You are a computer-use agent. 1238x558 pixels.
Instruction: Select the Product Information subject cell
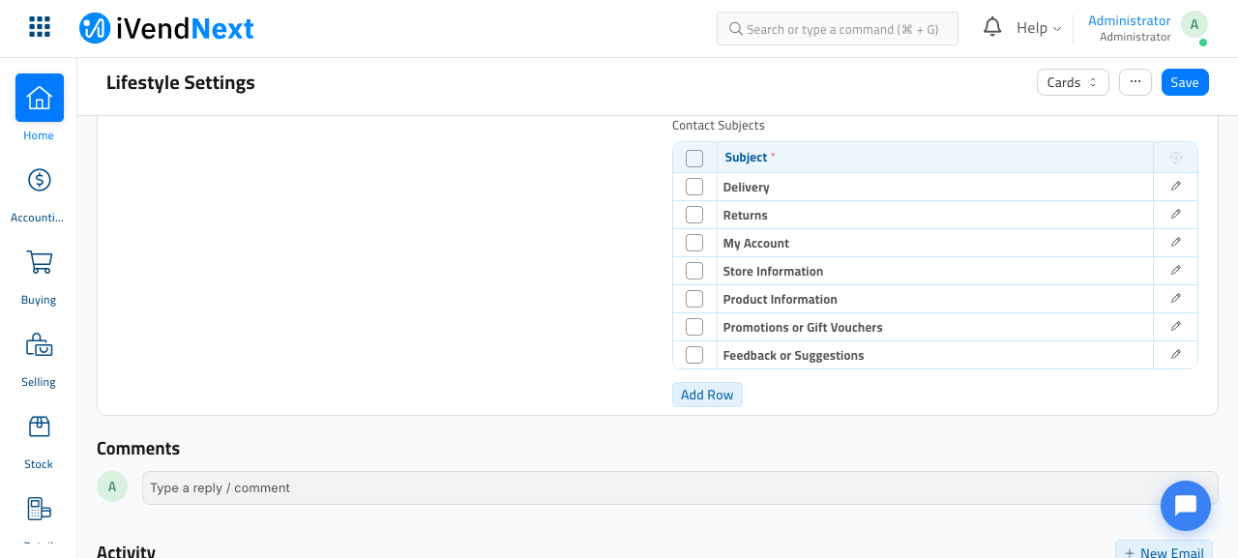(x=934, y=299)
